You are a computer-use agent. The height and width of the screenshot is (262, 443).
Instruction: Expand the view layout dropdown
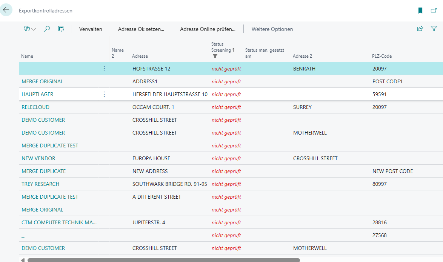30,29
